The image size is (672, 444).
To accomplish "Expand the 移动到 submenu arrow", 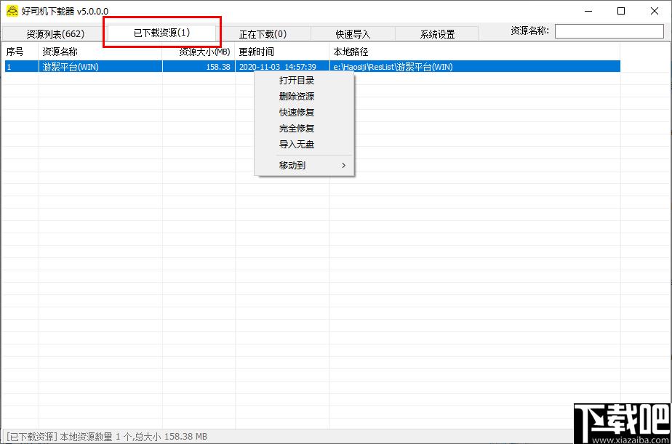I will 343,165.
